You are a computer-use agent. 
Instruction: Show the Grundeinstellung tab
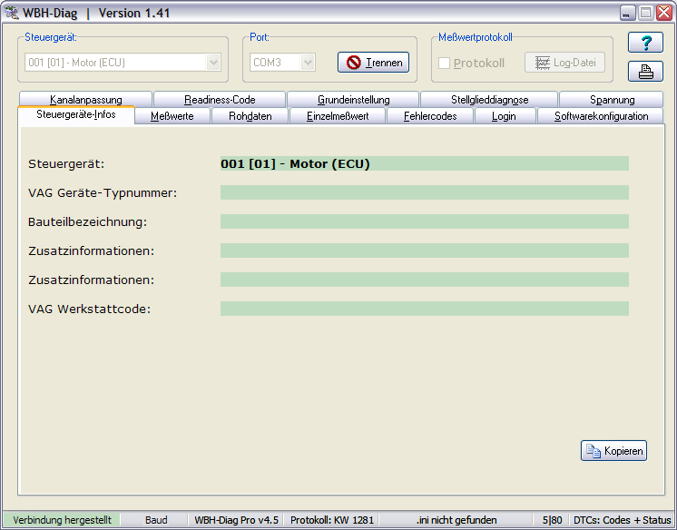(x=353, y=100)
